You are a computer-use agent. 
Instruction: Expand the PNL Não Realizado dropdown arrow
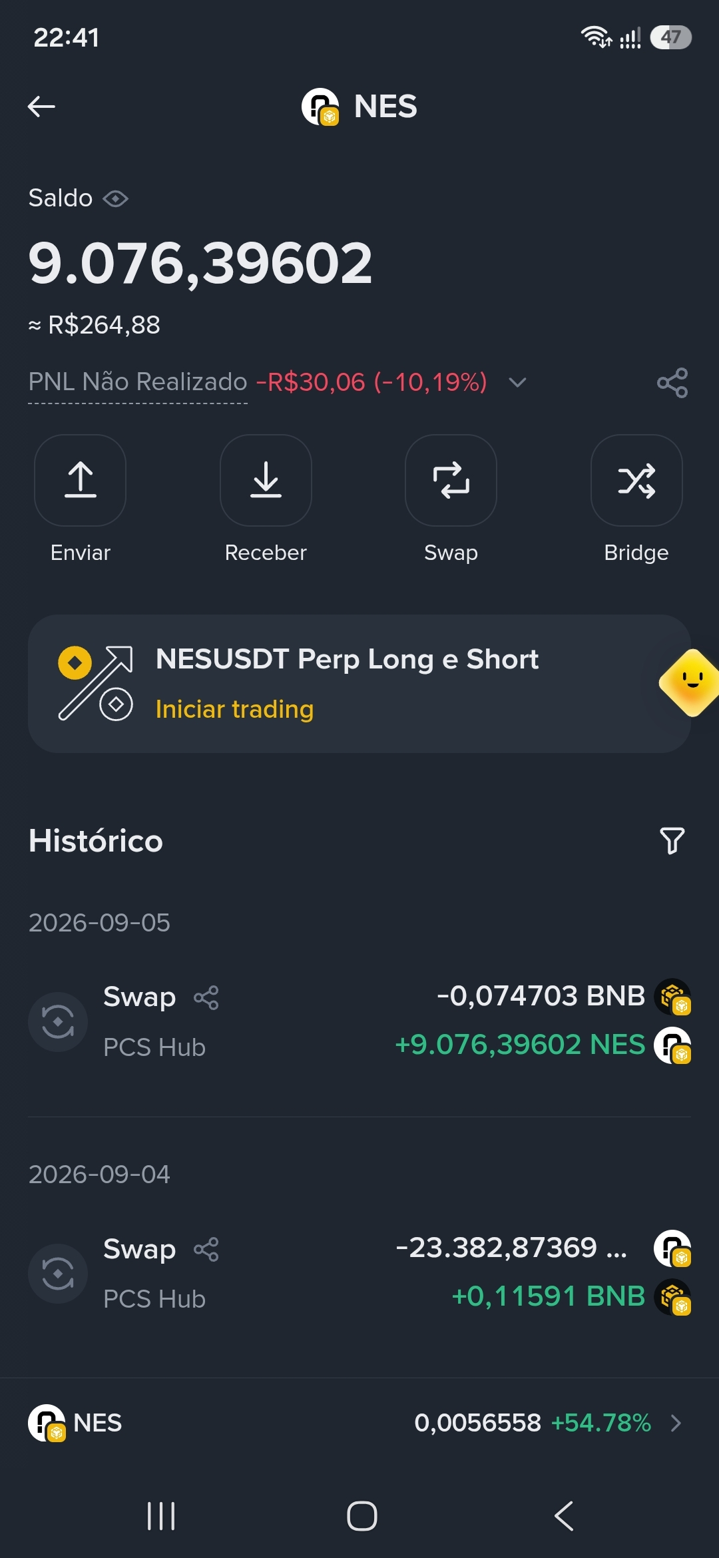pyautogui.click(x=517, y=382)
